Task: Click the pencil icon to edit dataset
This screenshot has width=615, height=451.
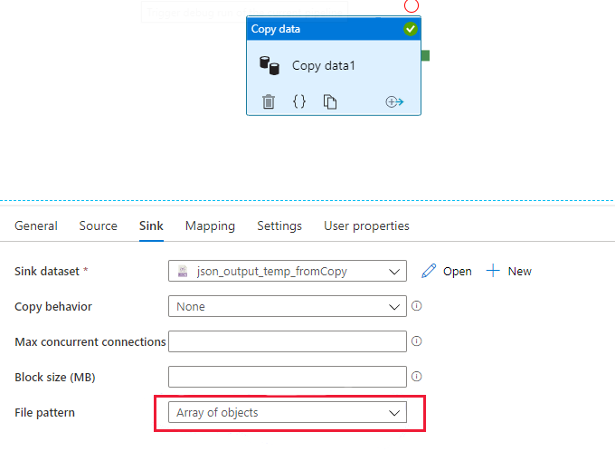Action: (429, 271)
